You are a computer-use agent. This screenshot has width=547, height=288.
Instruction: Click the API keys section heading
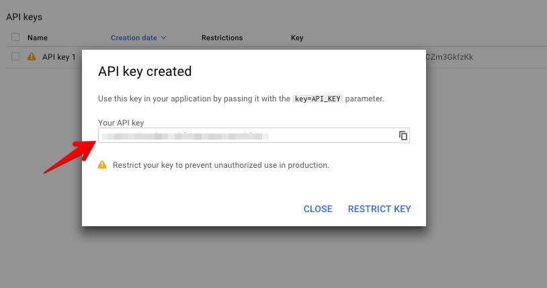tap(24, 16)
